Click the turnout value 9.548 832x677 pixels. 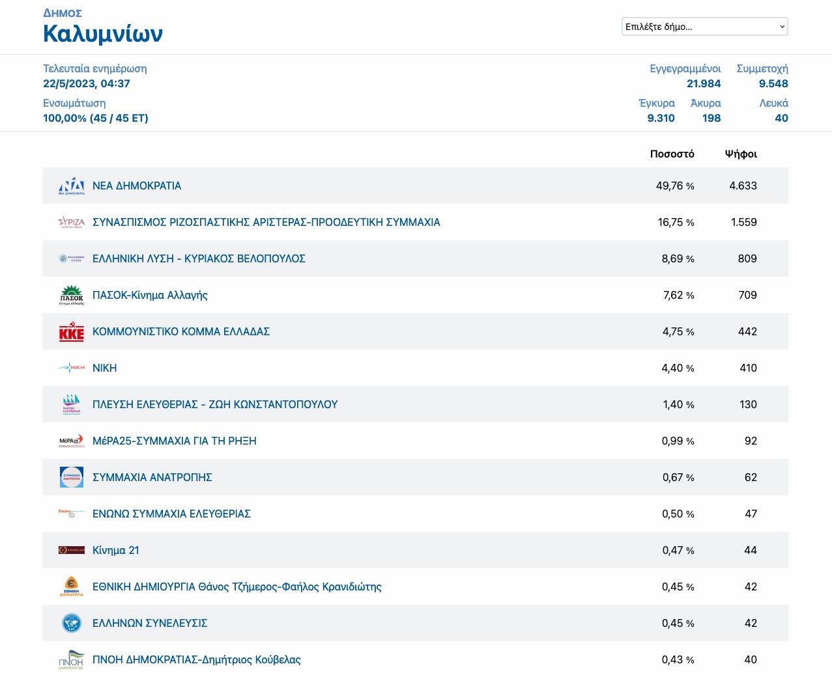[x=773, y=83]
